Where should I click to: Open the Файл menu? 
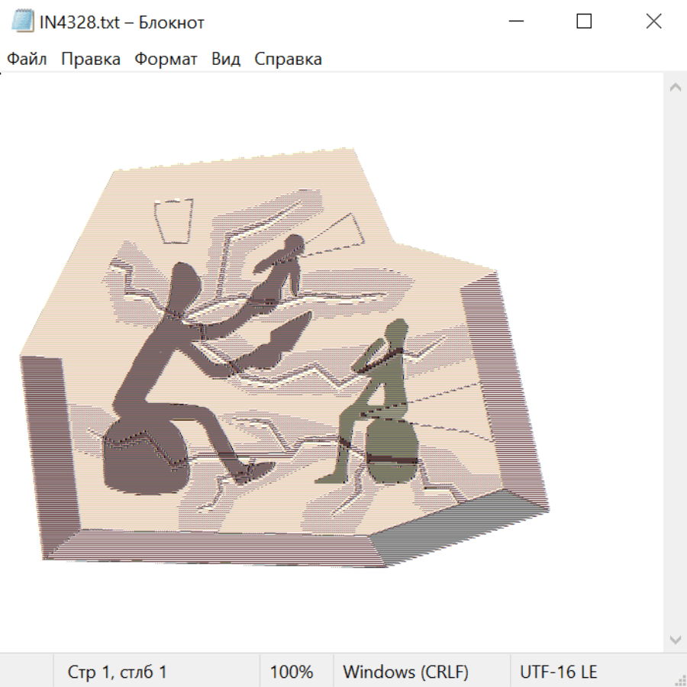point(27,60)
